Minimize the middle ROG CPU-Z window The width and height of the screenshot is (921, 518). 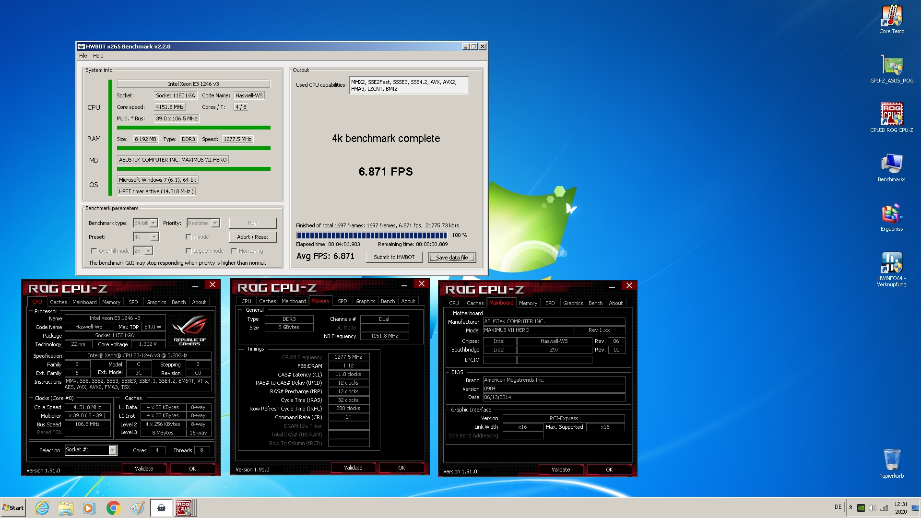tap(404, 284)
